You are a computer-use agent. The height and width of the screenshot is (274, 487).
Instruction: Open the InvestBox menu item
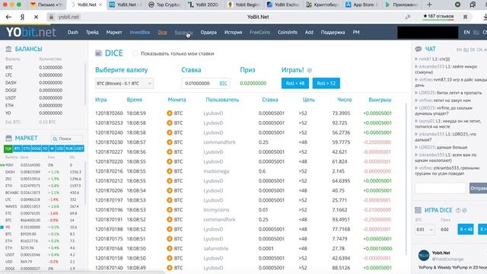tap(140, 32)
